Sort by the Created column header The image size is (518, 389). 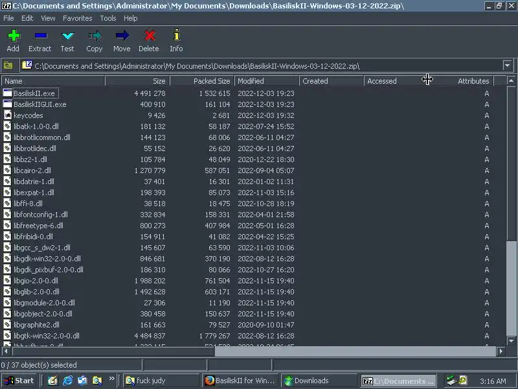coord(332,80)
